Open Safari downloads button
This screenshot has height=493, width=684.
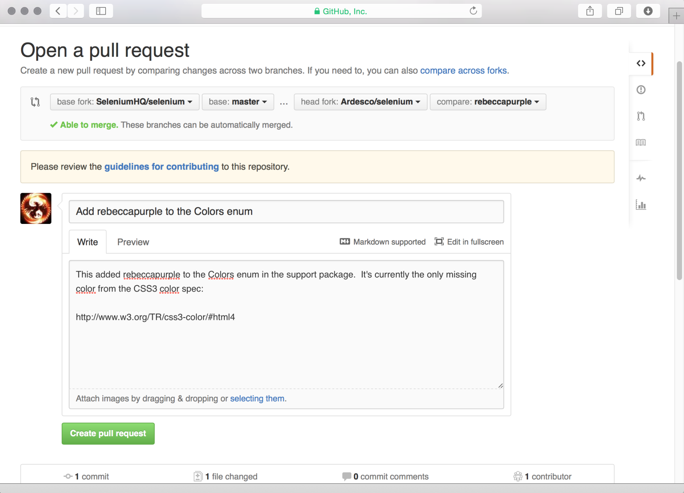click(648, 11)
